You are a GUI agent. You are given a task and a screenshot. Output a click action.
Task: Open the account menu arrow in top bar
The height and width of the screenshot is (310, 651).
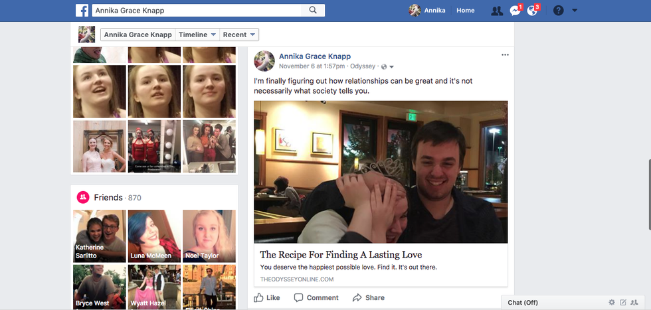coord(575,11)
